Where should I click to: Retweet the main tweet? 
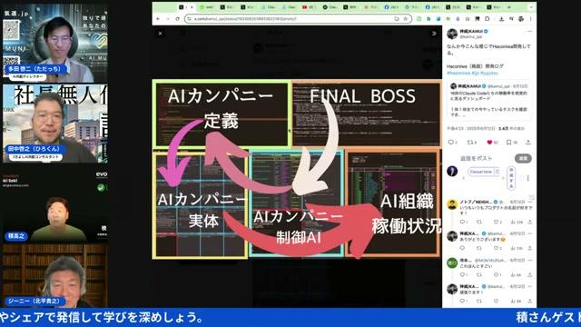[x=470, y=143]
